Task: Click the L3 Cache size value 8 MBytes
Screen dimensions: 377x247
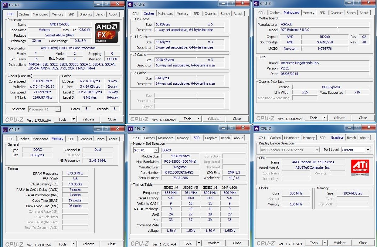Action: 175,78
